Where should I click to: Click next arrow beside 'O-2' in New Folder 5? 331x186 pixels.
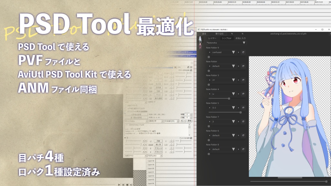(x=239, y=108)
